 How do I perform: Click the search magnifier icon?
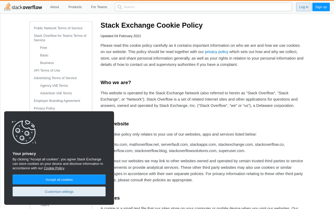[120, 7]
